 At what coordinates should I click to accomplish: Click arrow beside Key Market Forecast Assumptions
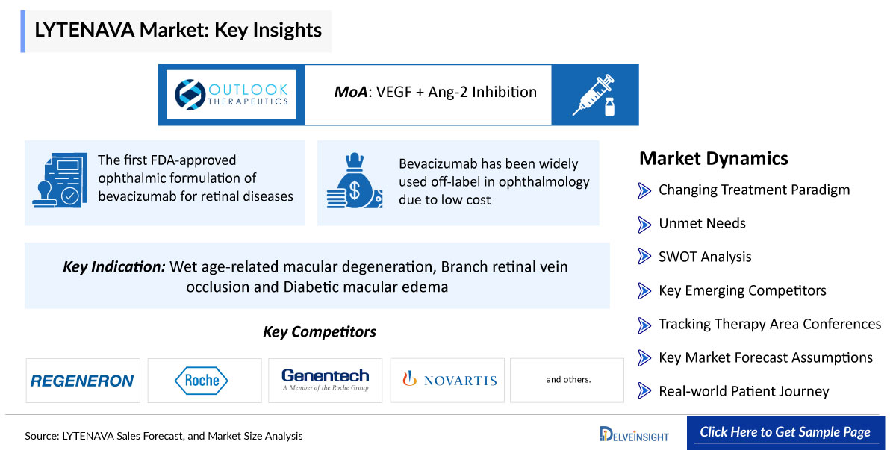(x=644, y=358)
